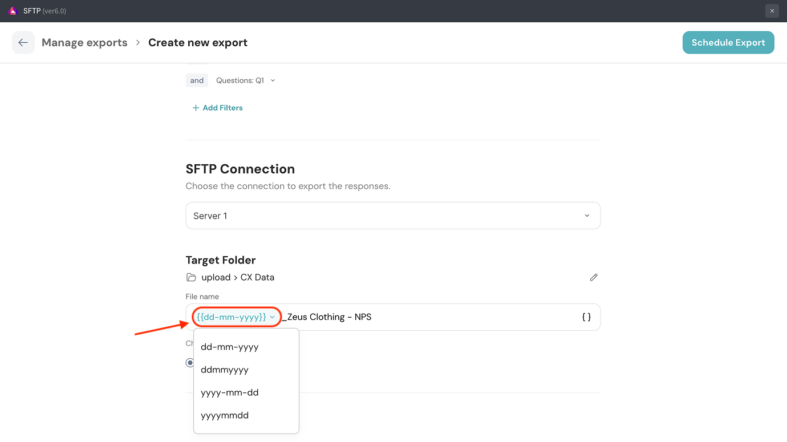787x442 pixels.
Task: Choose the yyyymmdd format option
Action: click(225, 415)
